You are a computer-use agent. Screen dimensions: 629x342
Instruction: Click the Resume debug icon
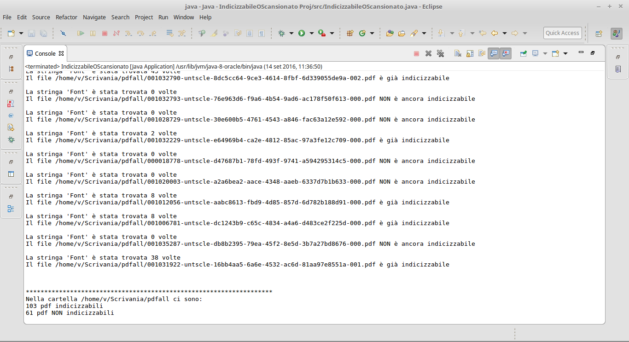pyautogui.click(x=81, y=33)
